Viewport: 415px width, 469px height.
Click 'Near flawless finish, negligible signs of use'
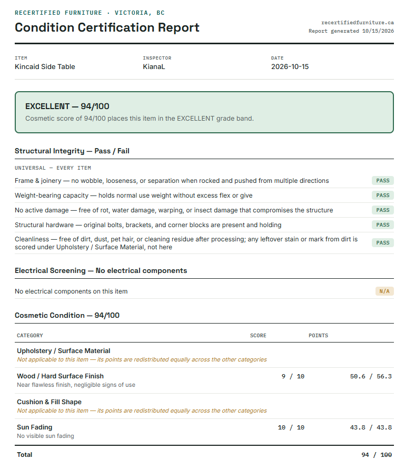(76, 385)
